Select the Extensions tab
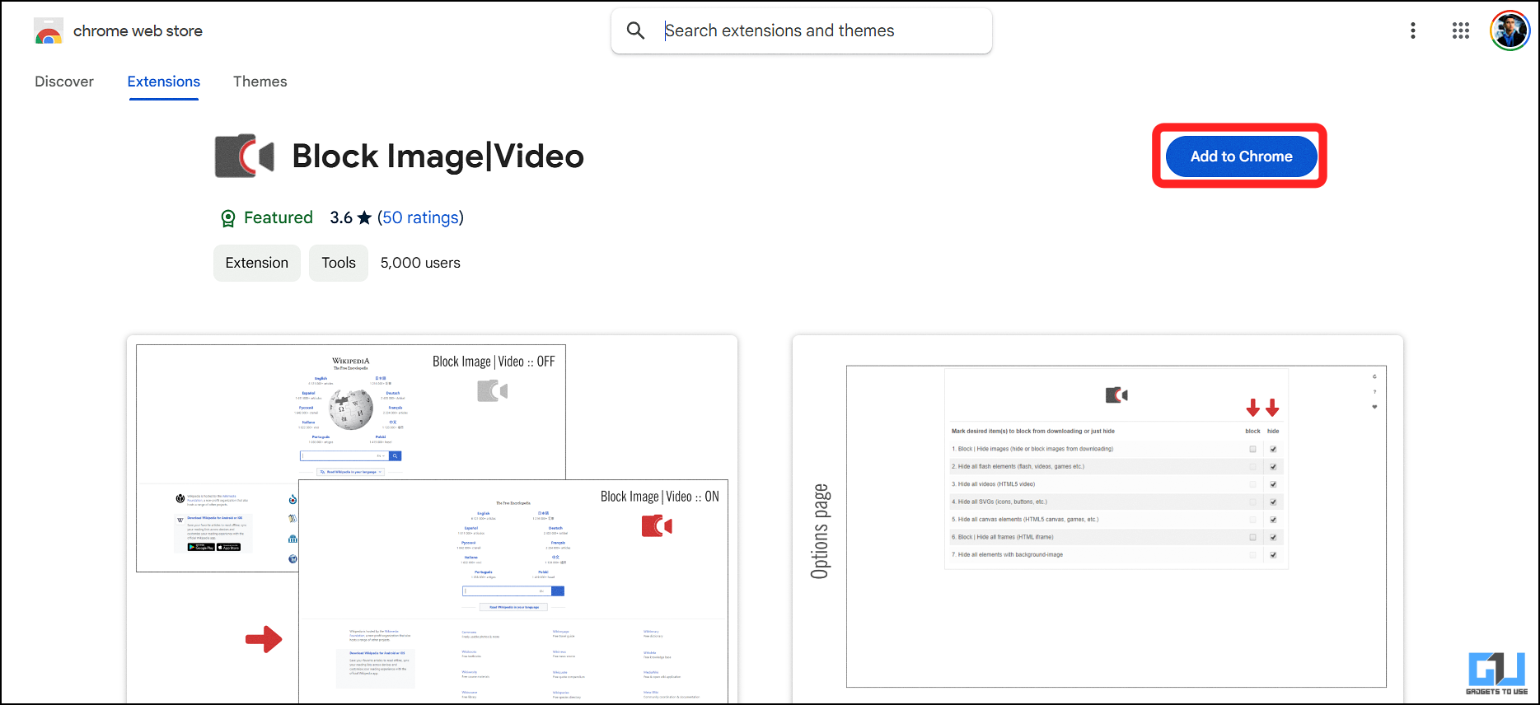The height and width of the screenshot is (705, 1540). point(163,82)
